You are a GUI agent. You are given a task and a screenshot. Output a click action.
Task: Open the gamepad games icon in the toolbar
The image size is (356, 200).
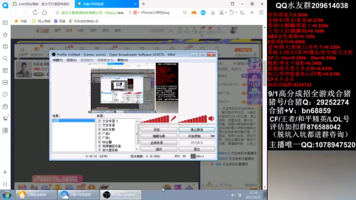194,13
